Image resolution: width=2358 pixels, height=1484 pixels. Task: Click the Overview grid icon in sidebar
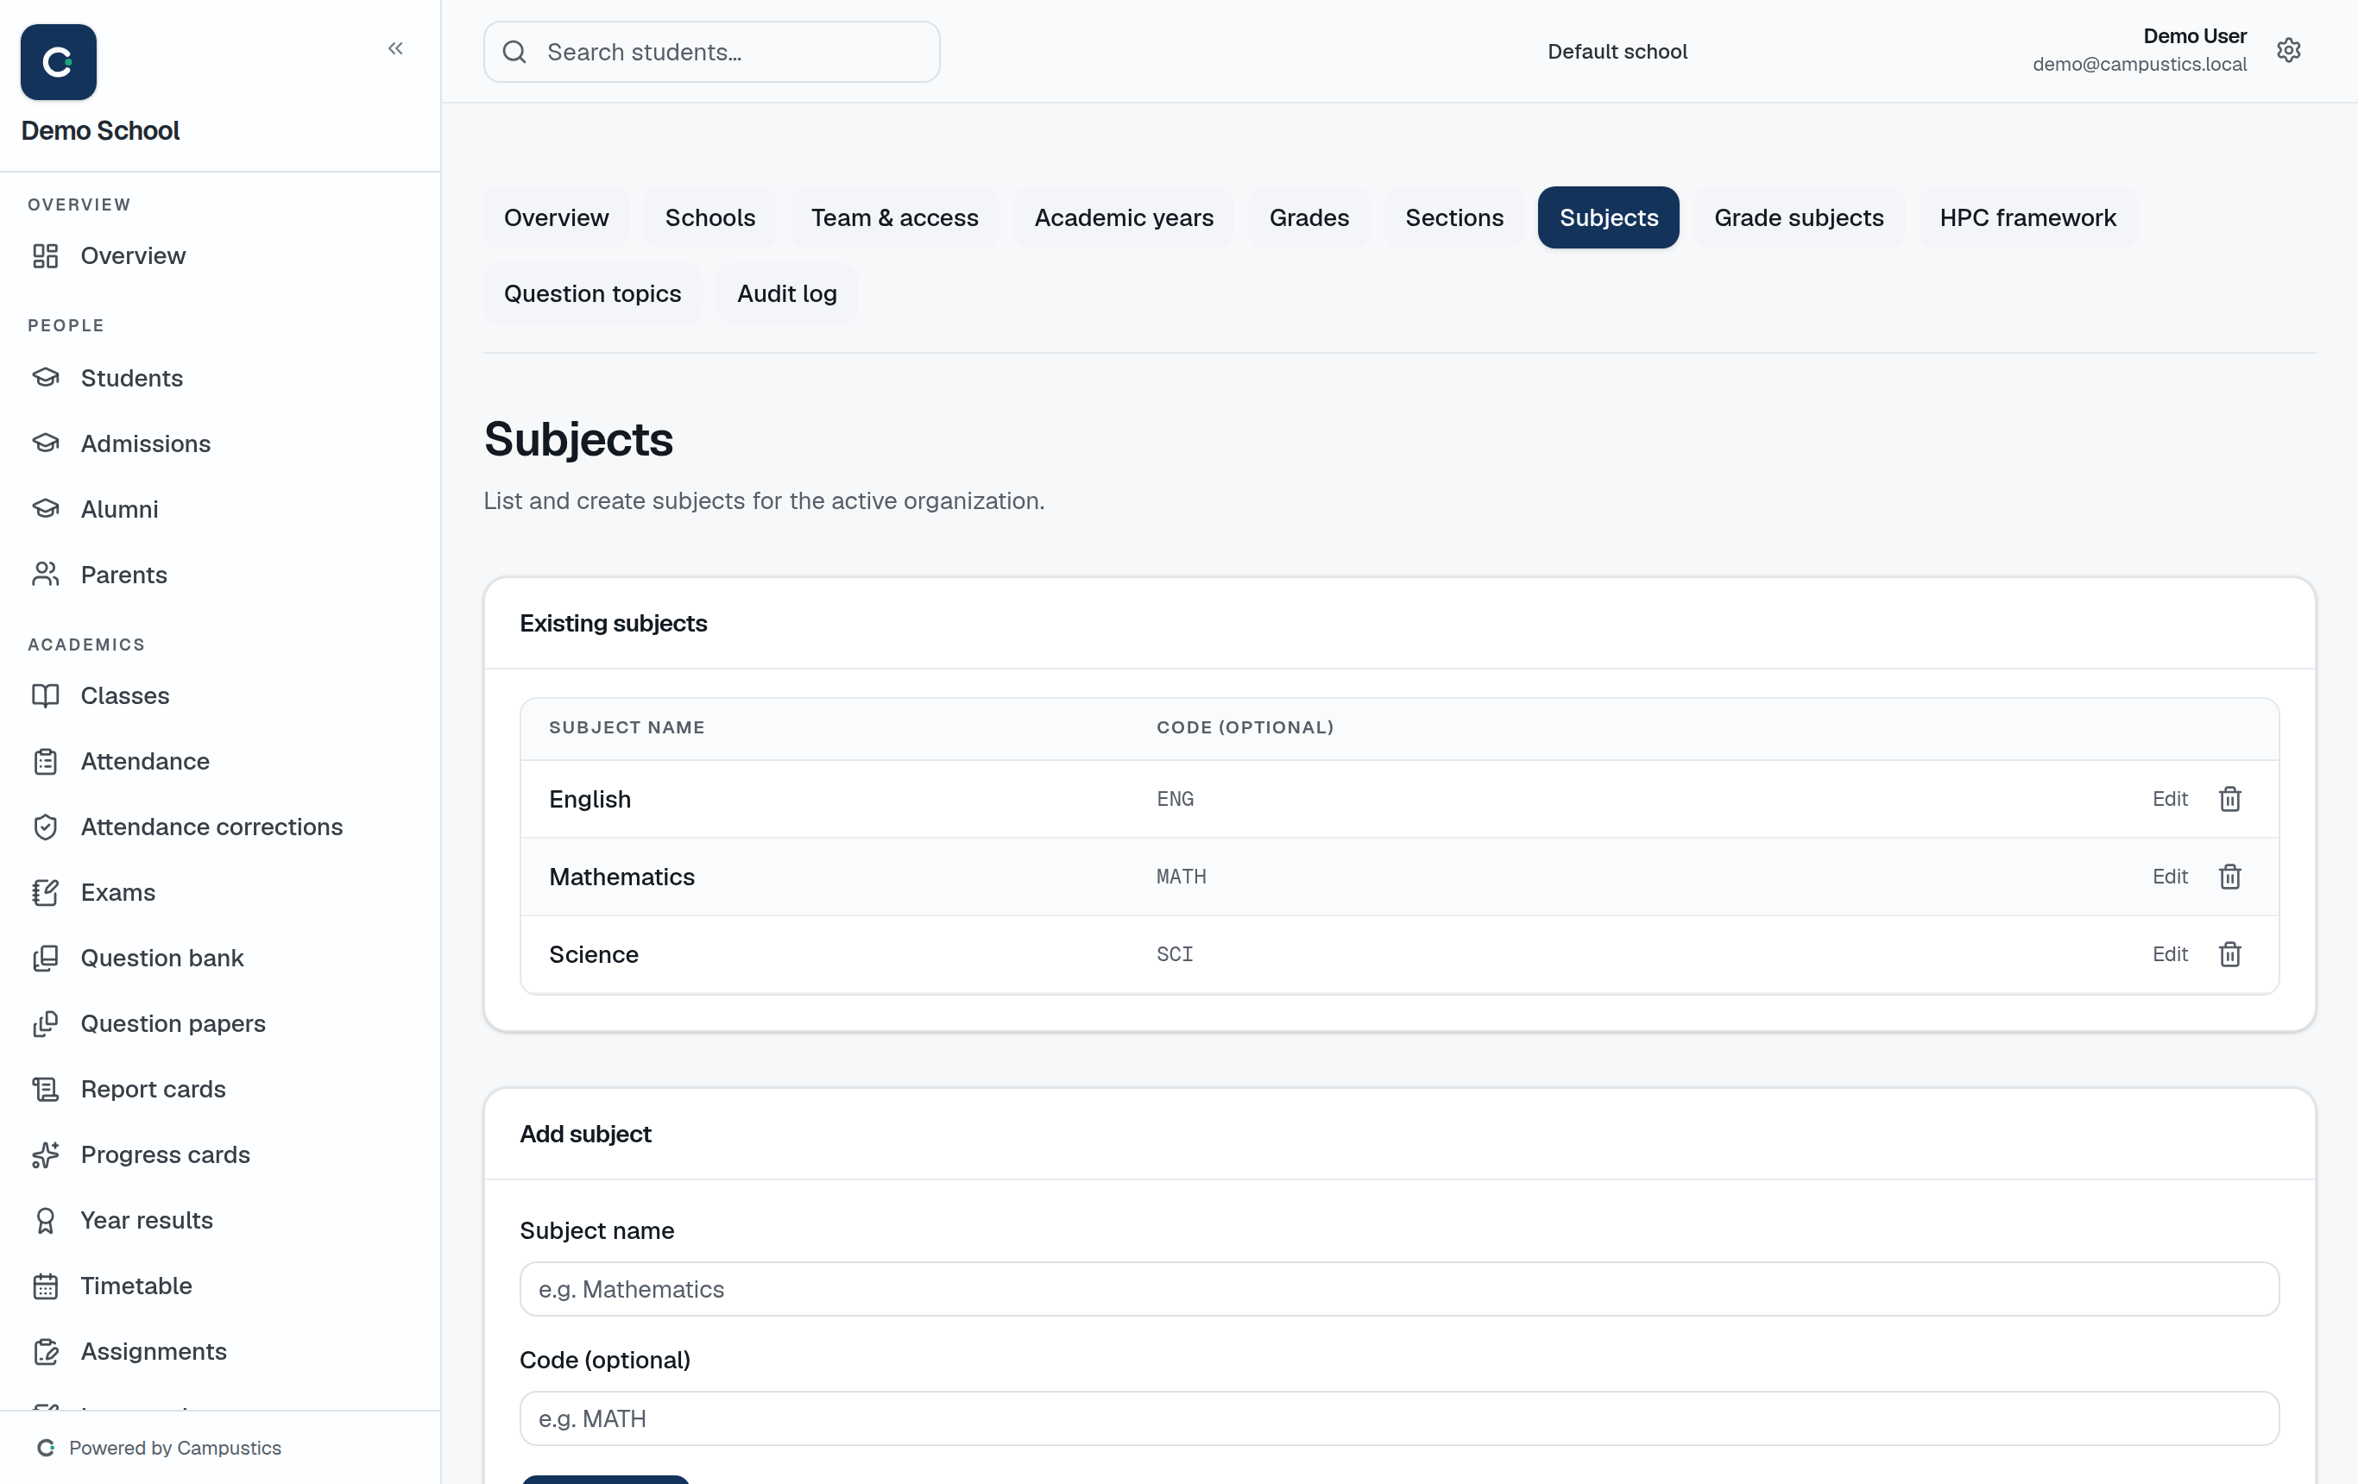pyautogui.click(x=45, y=255)
